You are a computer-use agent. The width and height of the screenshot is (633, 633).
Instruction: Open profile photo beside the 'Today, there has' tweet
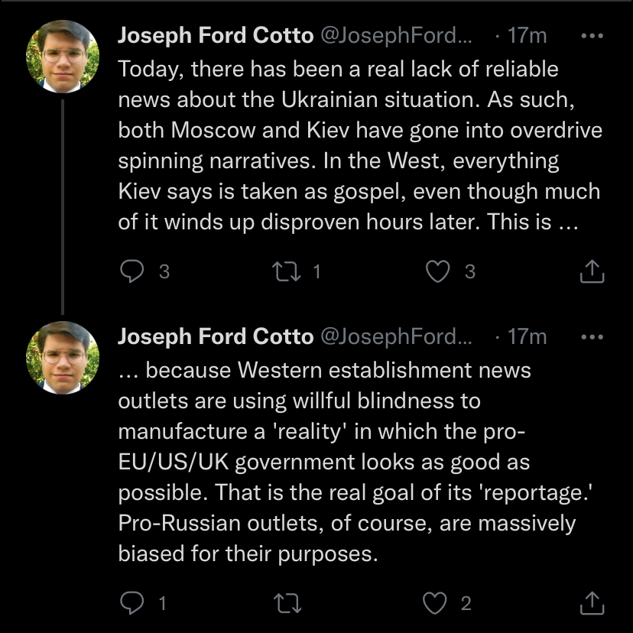pyautogui.click(x=63, y=57)
